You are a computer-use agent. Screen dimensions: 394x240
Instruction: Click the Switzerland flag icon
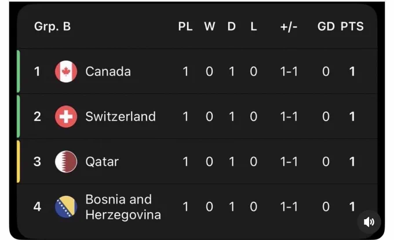(66, 117)
